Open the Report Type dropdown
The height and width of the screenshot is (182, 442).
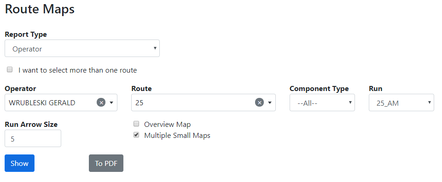pyautogui.click(x=82, y=48)
